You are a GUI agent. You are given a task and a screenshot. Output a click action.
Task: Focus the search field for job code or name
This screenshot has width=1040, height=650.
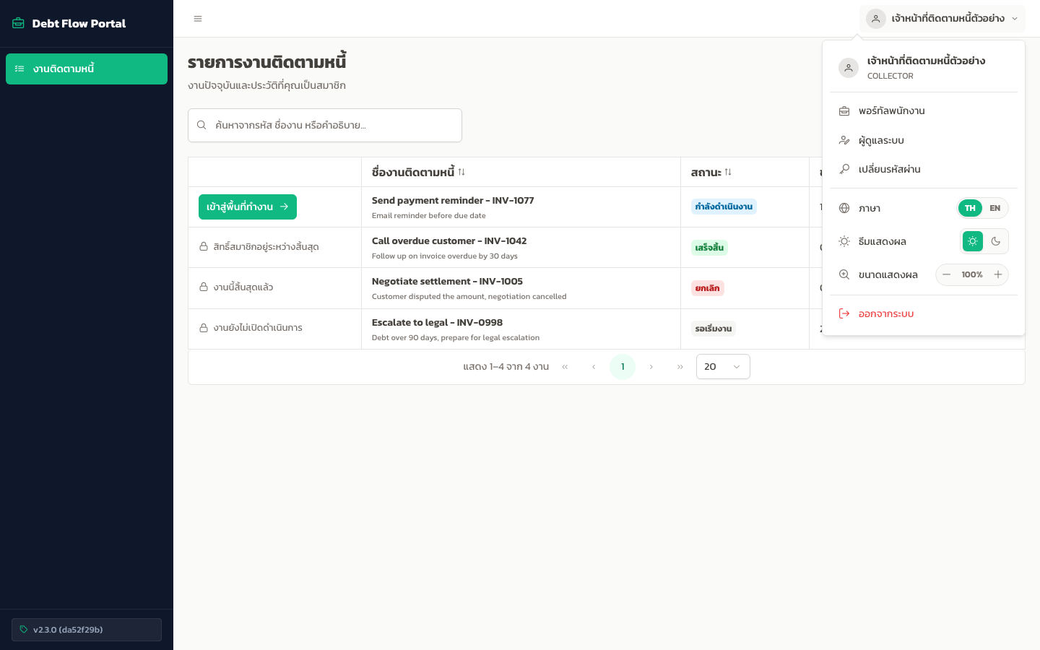[x=325, y=125]
